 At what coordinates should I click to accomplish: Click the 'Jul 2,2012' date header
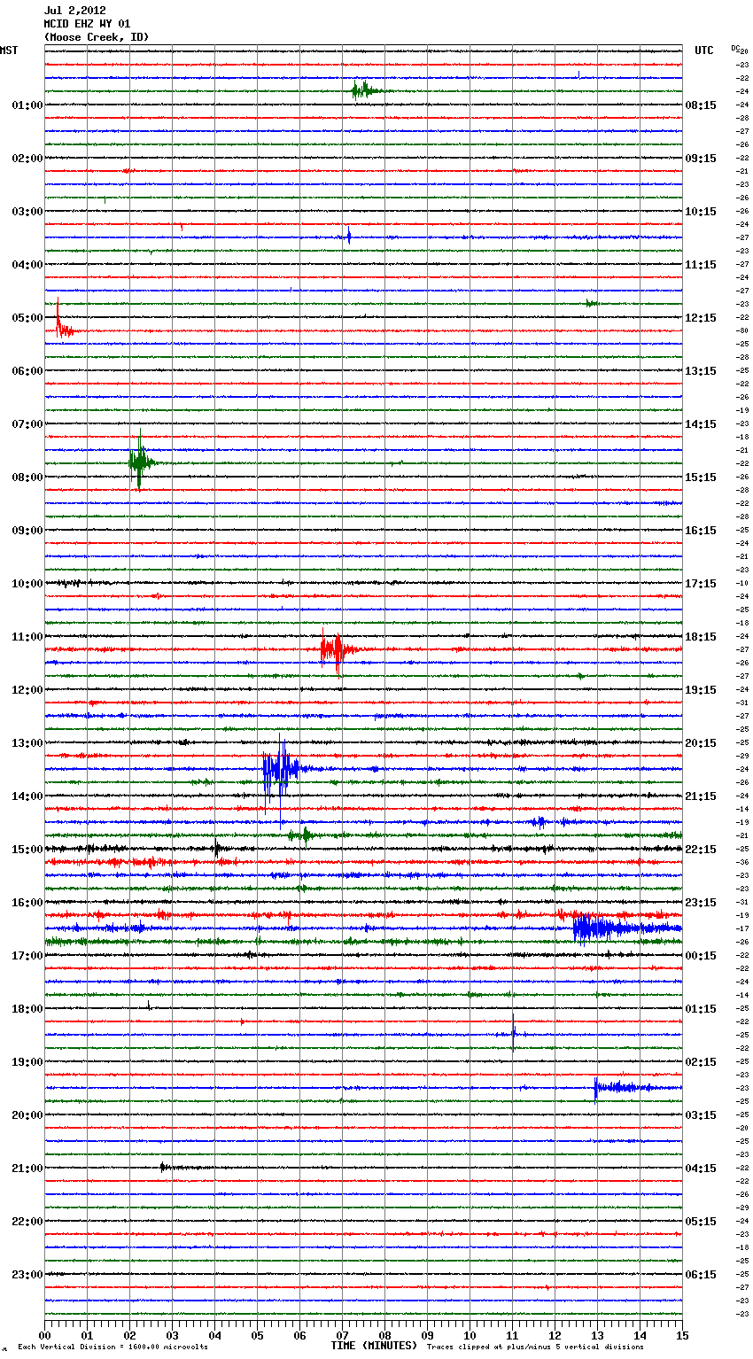pyautogui.click(x=75, y=11)
